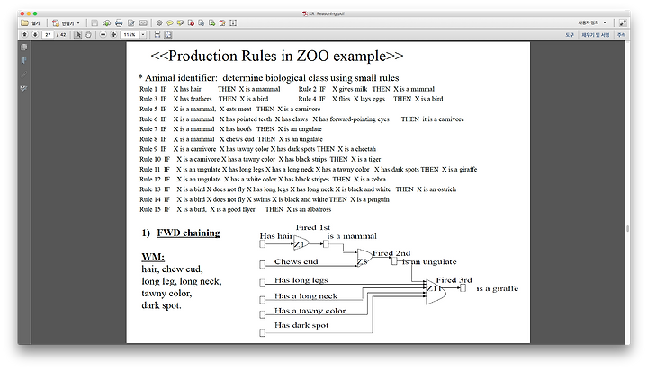This screenshot has height=370, width=648.
Task: Click the 'is a giraffe' diagram label
Action: point(497,288)
